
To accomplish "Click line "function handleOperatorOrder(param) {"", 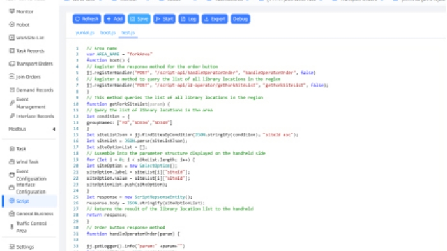I will point(133,234).
